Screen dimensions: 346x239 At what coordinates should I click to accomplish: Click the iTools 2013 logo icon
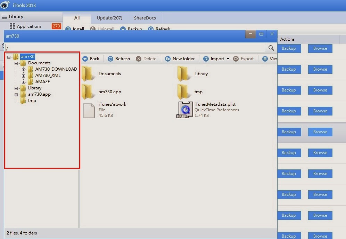tap(5, 5)
